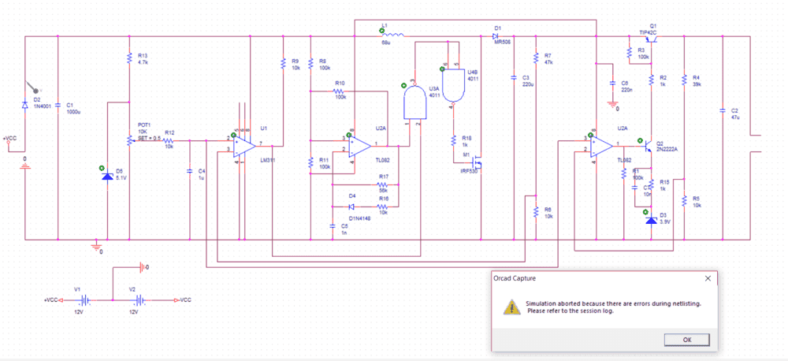
Task: Select the 12V voltage source V1
Action: tap(79, 300)
